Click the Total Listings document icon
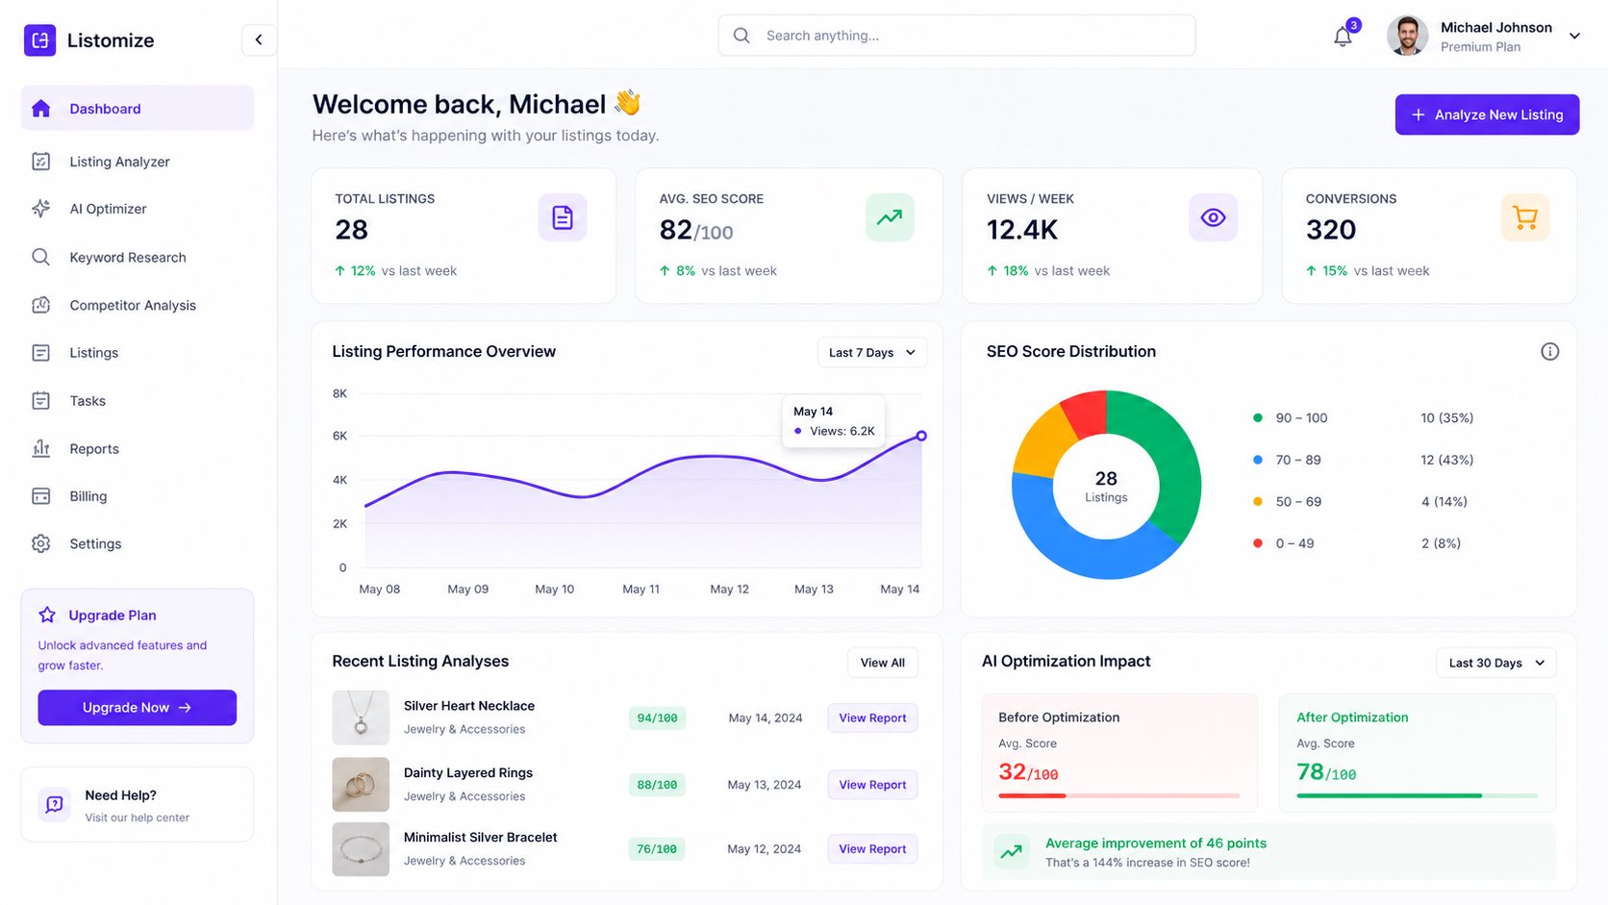 [563, 217]
